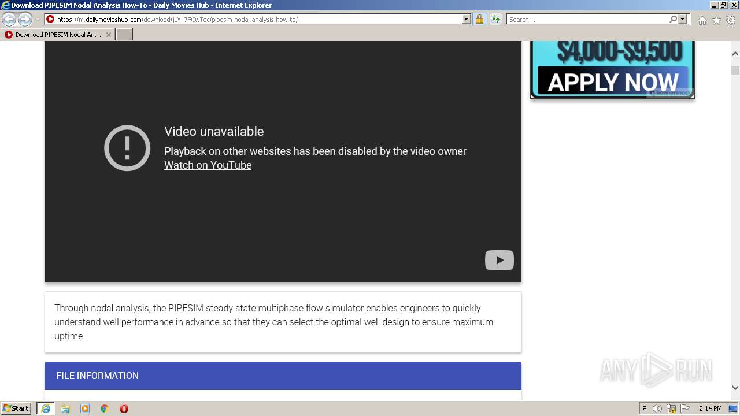Click the bannersnack label on the ad
The height and width of the screenshot is (416, 740).
click(x=671, y=93)
